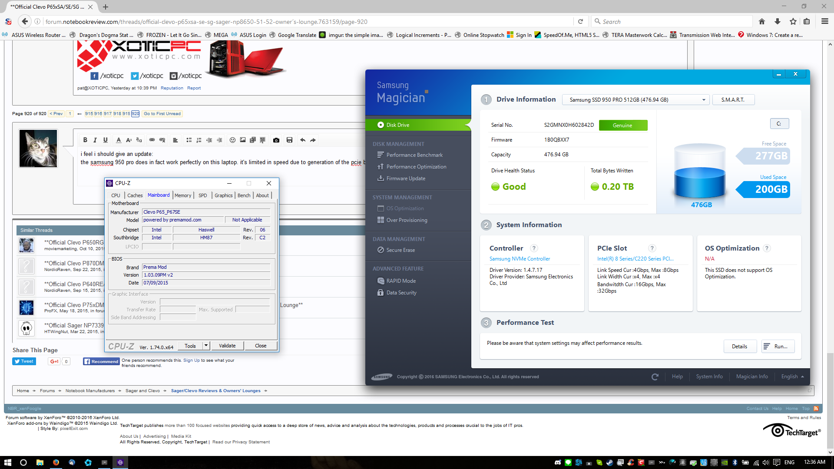Image resolution: width=834 pixels, height=469 pixels.
Task: Click the camera upload icon in the editor
Action: coord(276,140)
